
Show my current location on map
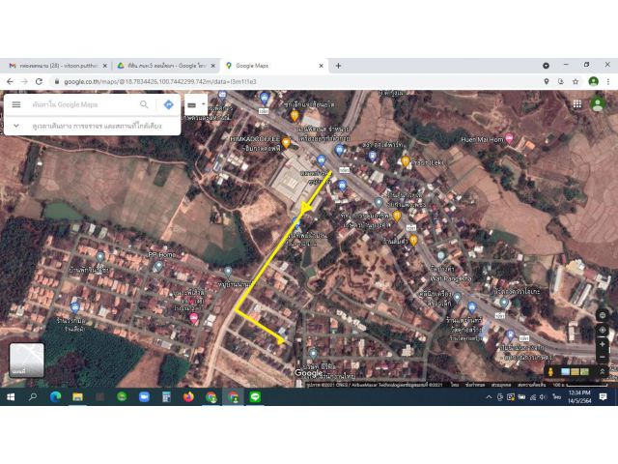click(603, 330)
